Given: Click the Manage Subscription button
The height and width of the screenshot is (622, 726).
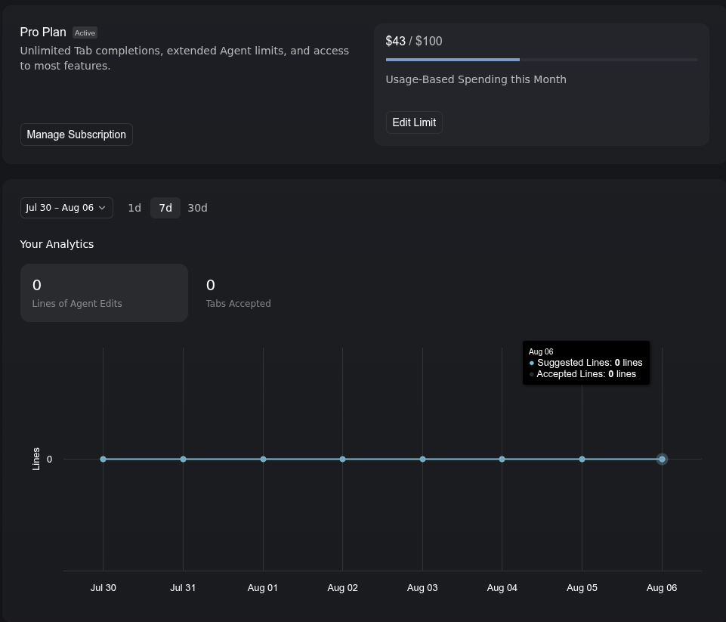Looking at the screenshot, I should coord(76,135).
